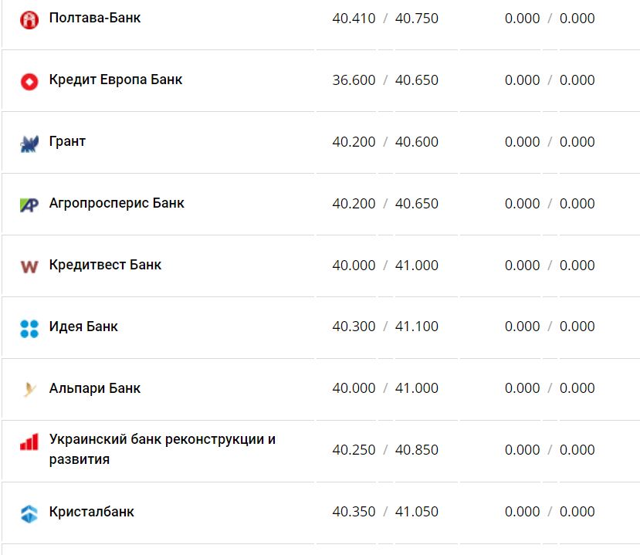Select the Кредитвест Банк name
640x555 pixels.
pos(104,265)
